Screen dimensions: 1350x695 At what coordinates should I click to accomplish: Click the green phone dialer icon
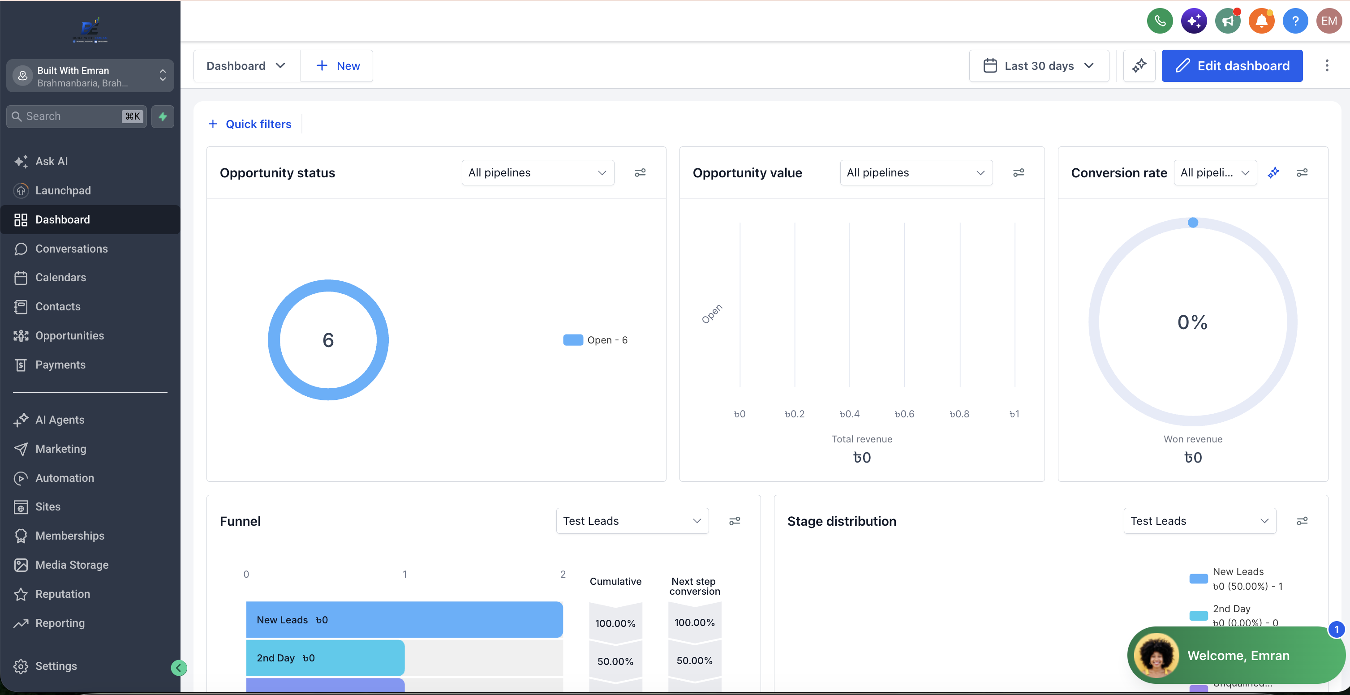pos(1160,21)
